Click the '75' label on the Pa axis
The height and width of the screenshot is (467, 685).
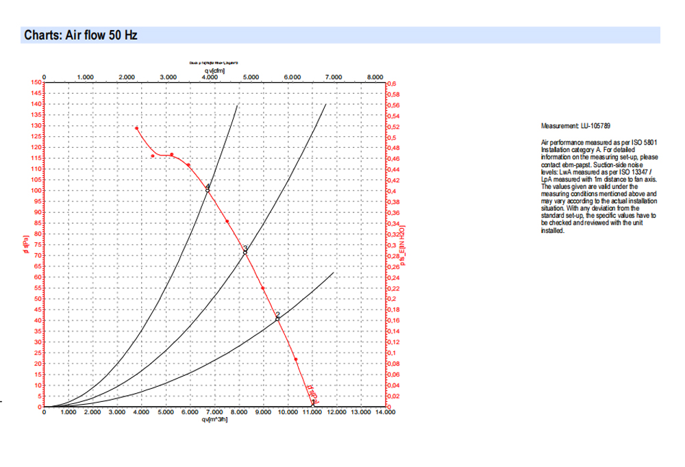tap(38, 244)
